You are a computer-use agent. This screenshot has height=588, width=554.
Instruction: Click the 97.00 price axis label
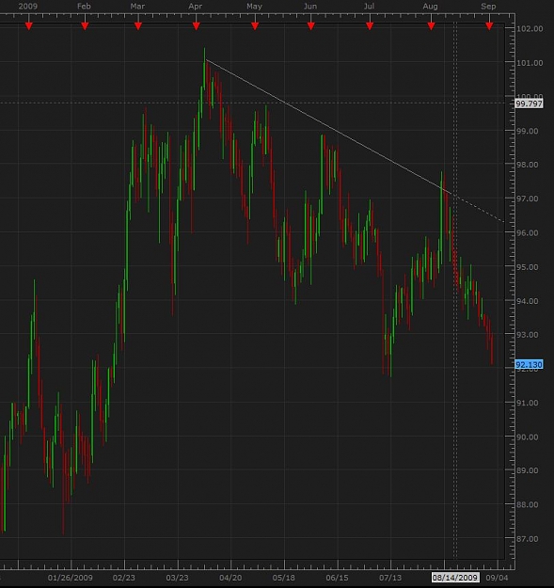[527, 199]
